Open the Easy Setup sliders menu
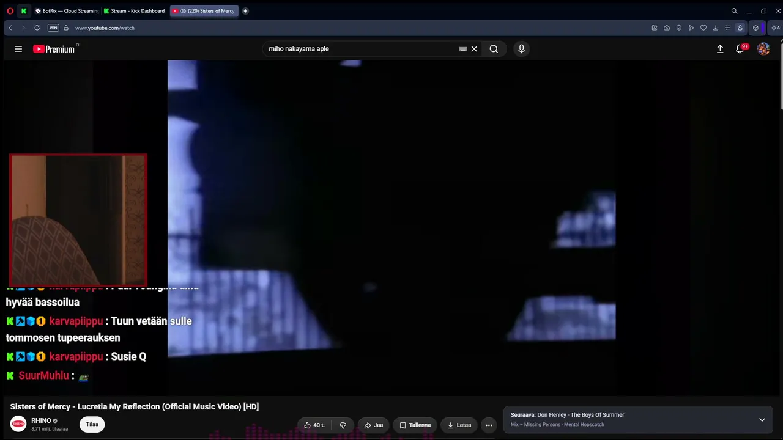The image size is (783, 440). pyautogui.click(x=728, y=28)
